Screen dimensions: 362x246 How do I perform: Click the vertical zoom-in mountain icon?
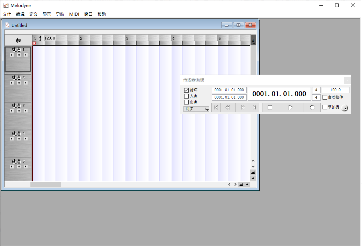click(x=253, y=172)
